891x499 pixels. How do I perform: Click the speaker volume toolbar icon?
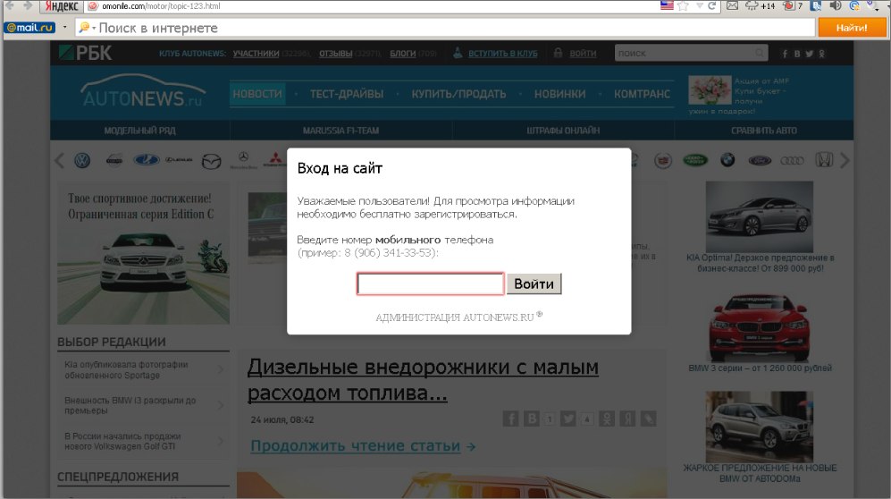click(x=836, y=5)
